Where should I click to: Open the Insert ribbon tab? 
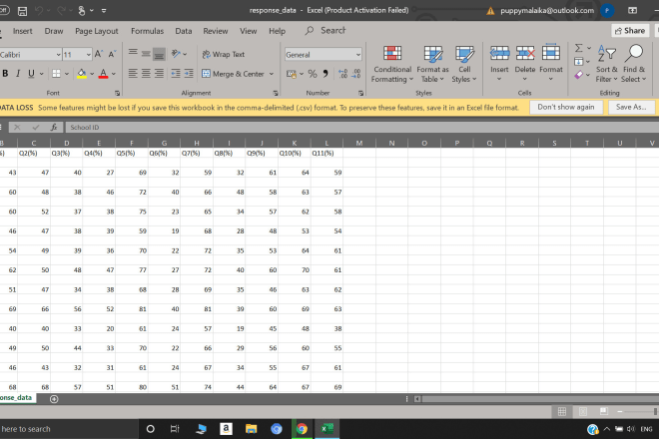22,31
